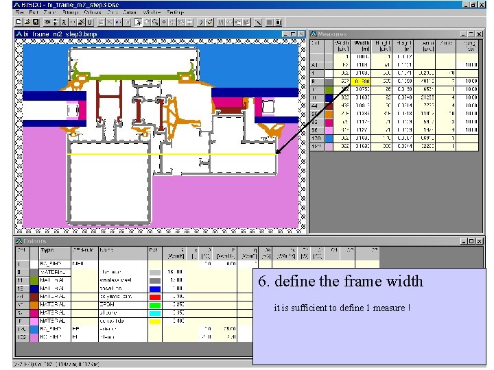Viewport: 494px width, 370px height.
Task: Click the Measures window logo icon
Action: point(314,34)
